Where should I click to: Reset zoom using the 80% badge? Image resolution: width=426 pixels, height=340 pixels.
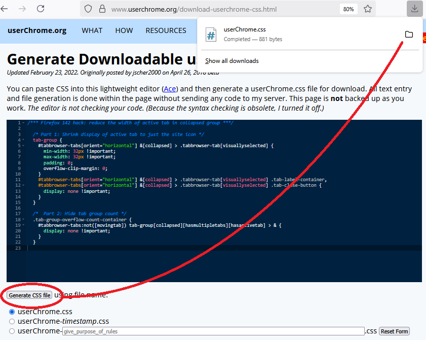click(x=348, y=9)
